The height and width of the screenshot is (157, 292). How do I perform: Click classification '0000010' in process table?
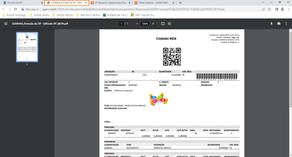click(x=112, y=133)
